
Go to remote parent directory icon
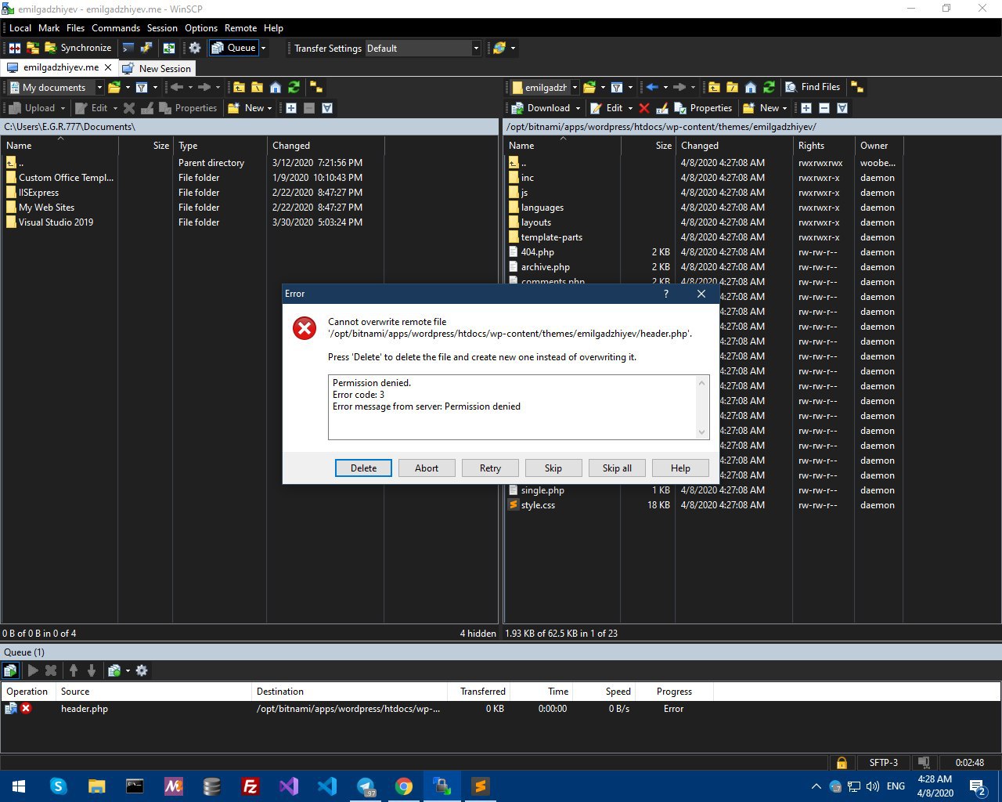pyautogui.click(x=714, y=87)
